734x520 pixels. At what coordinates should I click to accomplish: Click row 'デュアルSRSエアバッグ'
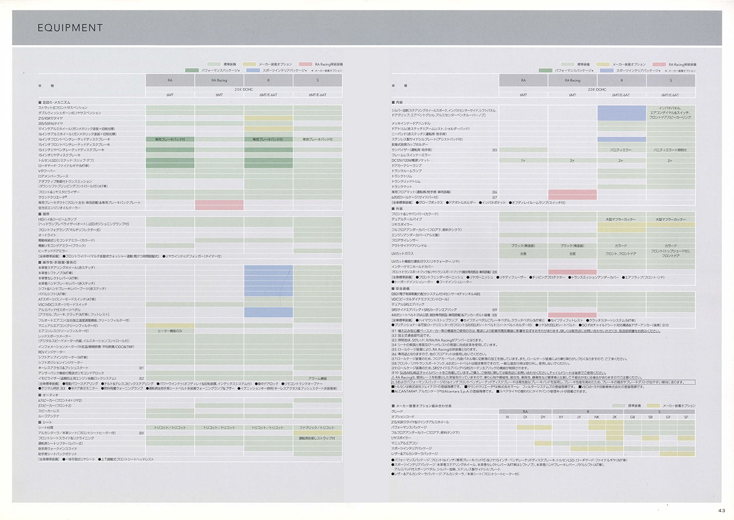543,304
